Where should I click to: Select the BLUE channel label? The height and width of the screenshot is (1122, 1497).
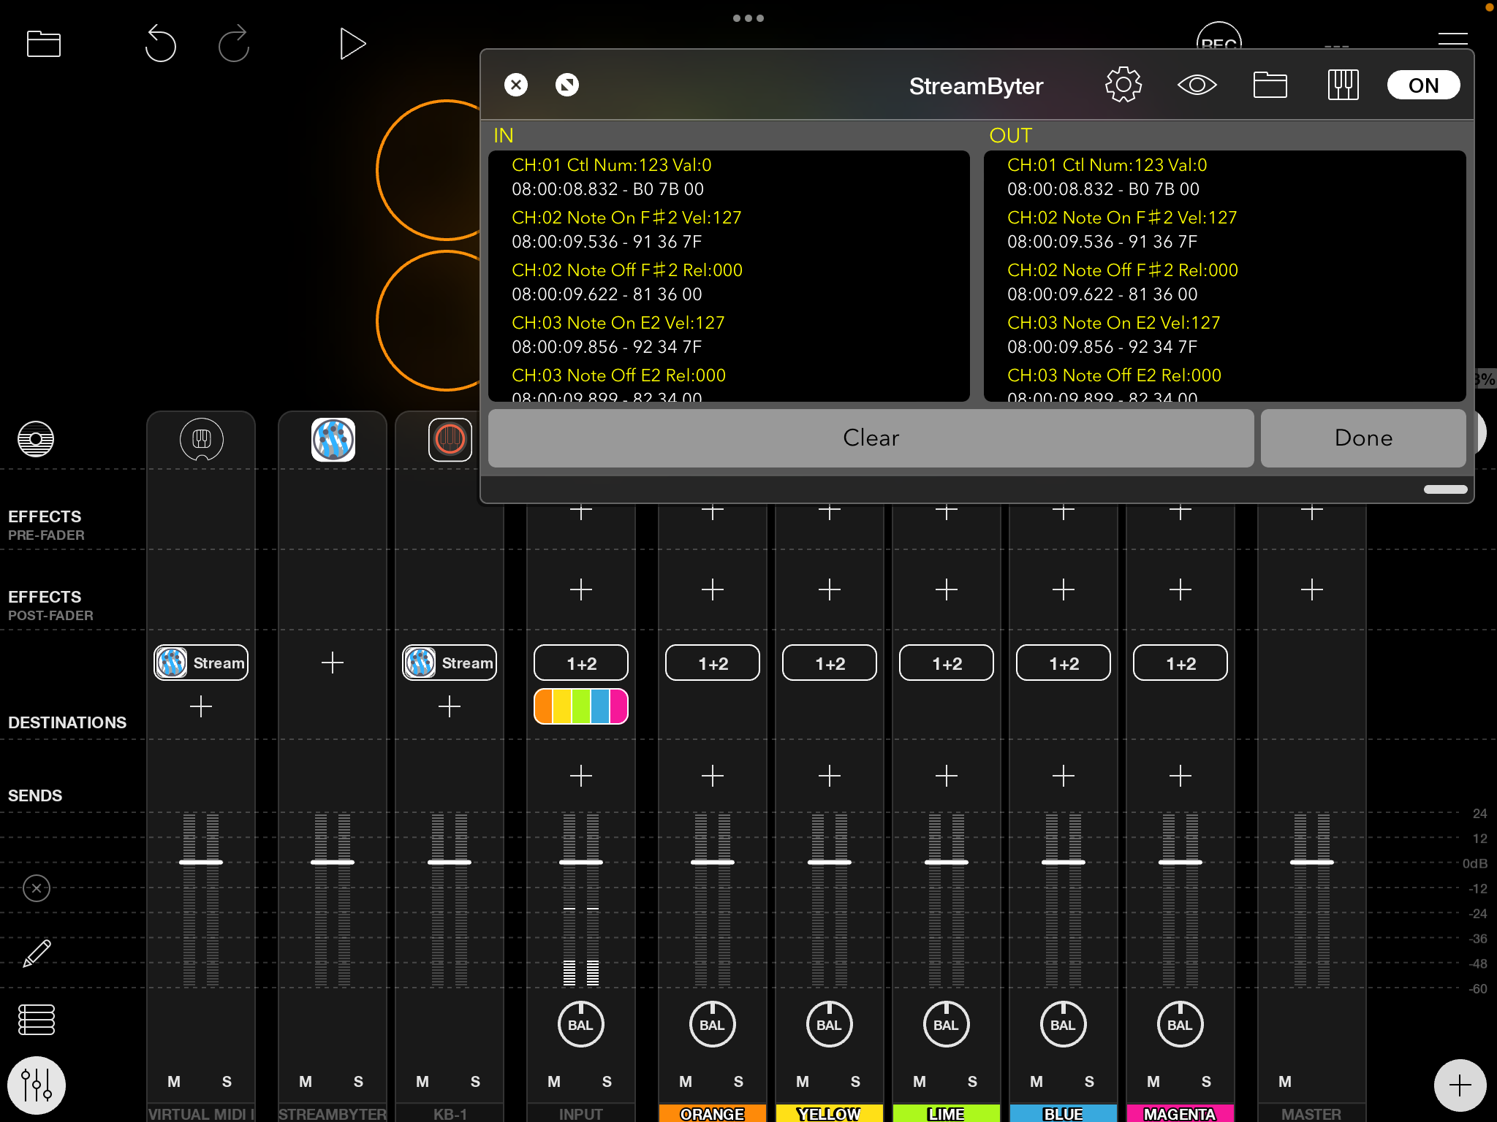(1064, 1113)
